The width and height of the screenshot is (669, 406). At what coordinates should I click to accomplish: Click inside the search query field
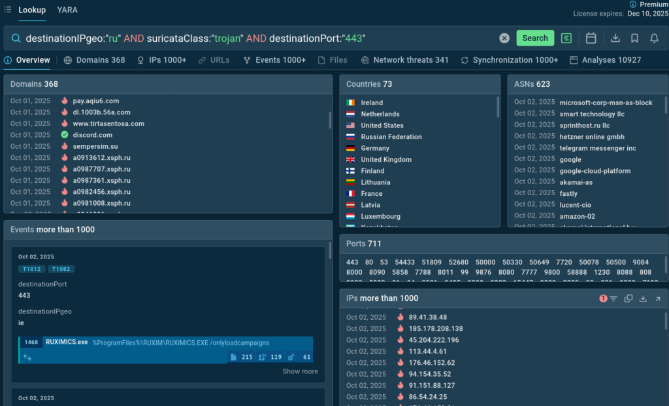[x=261, y=39]
